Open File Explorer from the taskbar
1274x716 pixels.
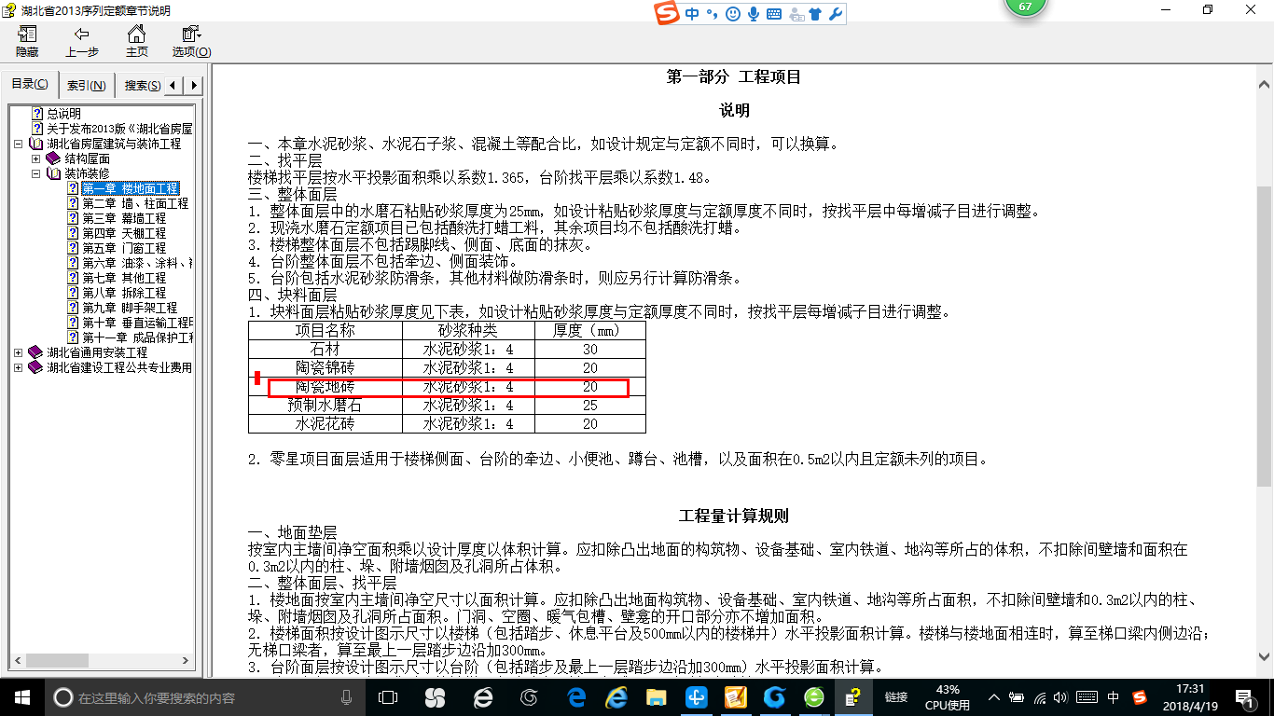tap(657, 697)
